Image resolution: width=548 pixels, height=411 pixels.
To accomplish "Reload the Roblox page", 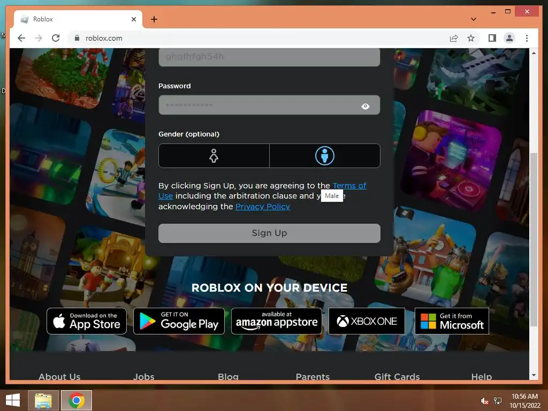I will (x=56, y=38).
